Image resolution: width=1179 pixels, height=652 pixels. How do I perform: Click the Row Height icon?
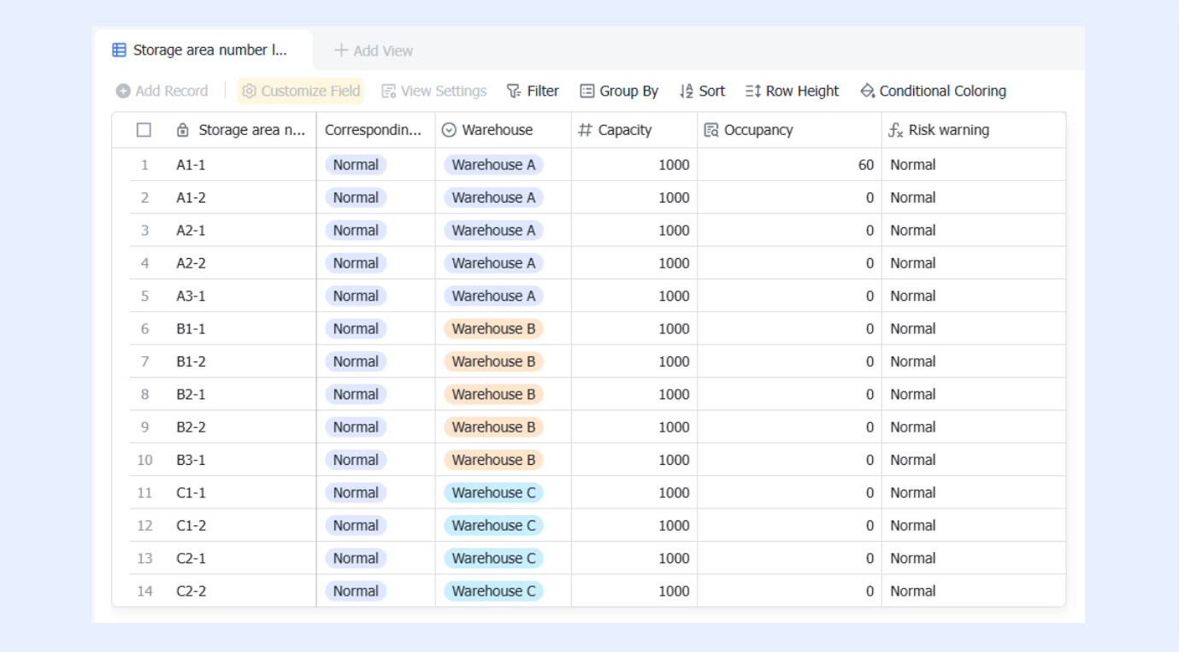click(752, 91)
